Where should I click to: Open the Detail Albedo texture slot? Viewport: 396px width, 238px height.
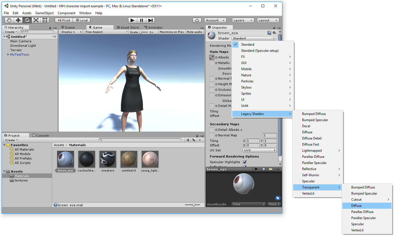[x=212, y=130]
